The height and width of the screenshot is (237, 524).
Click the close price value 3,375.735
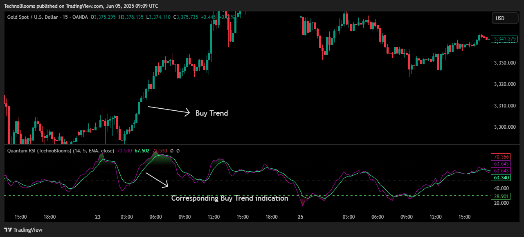pos(187,17)
